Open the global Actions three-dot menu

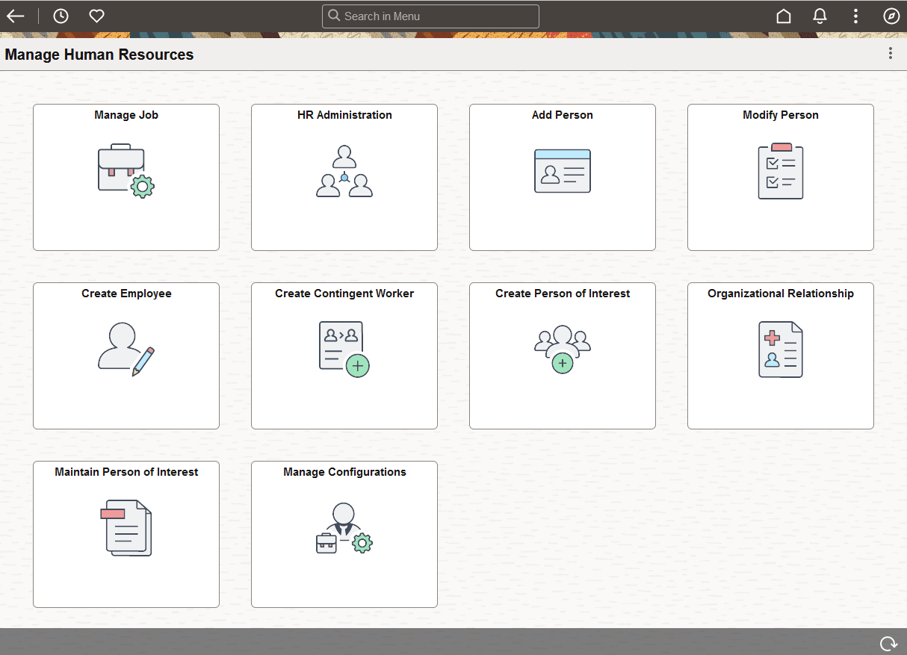point(855,16)
